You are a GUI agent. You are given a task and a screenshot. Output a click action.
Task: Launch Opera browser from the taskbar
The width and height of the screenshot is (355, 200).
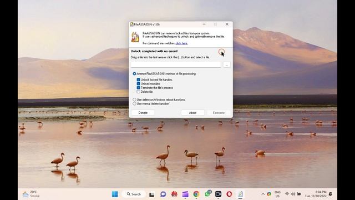(229, 194)
